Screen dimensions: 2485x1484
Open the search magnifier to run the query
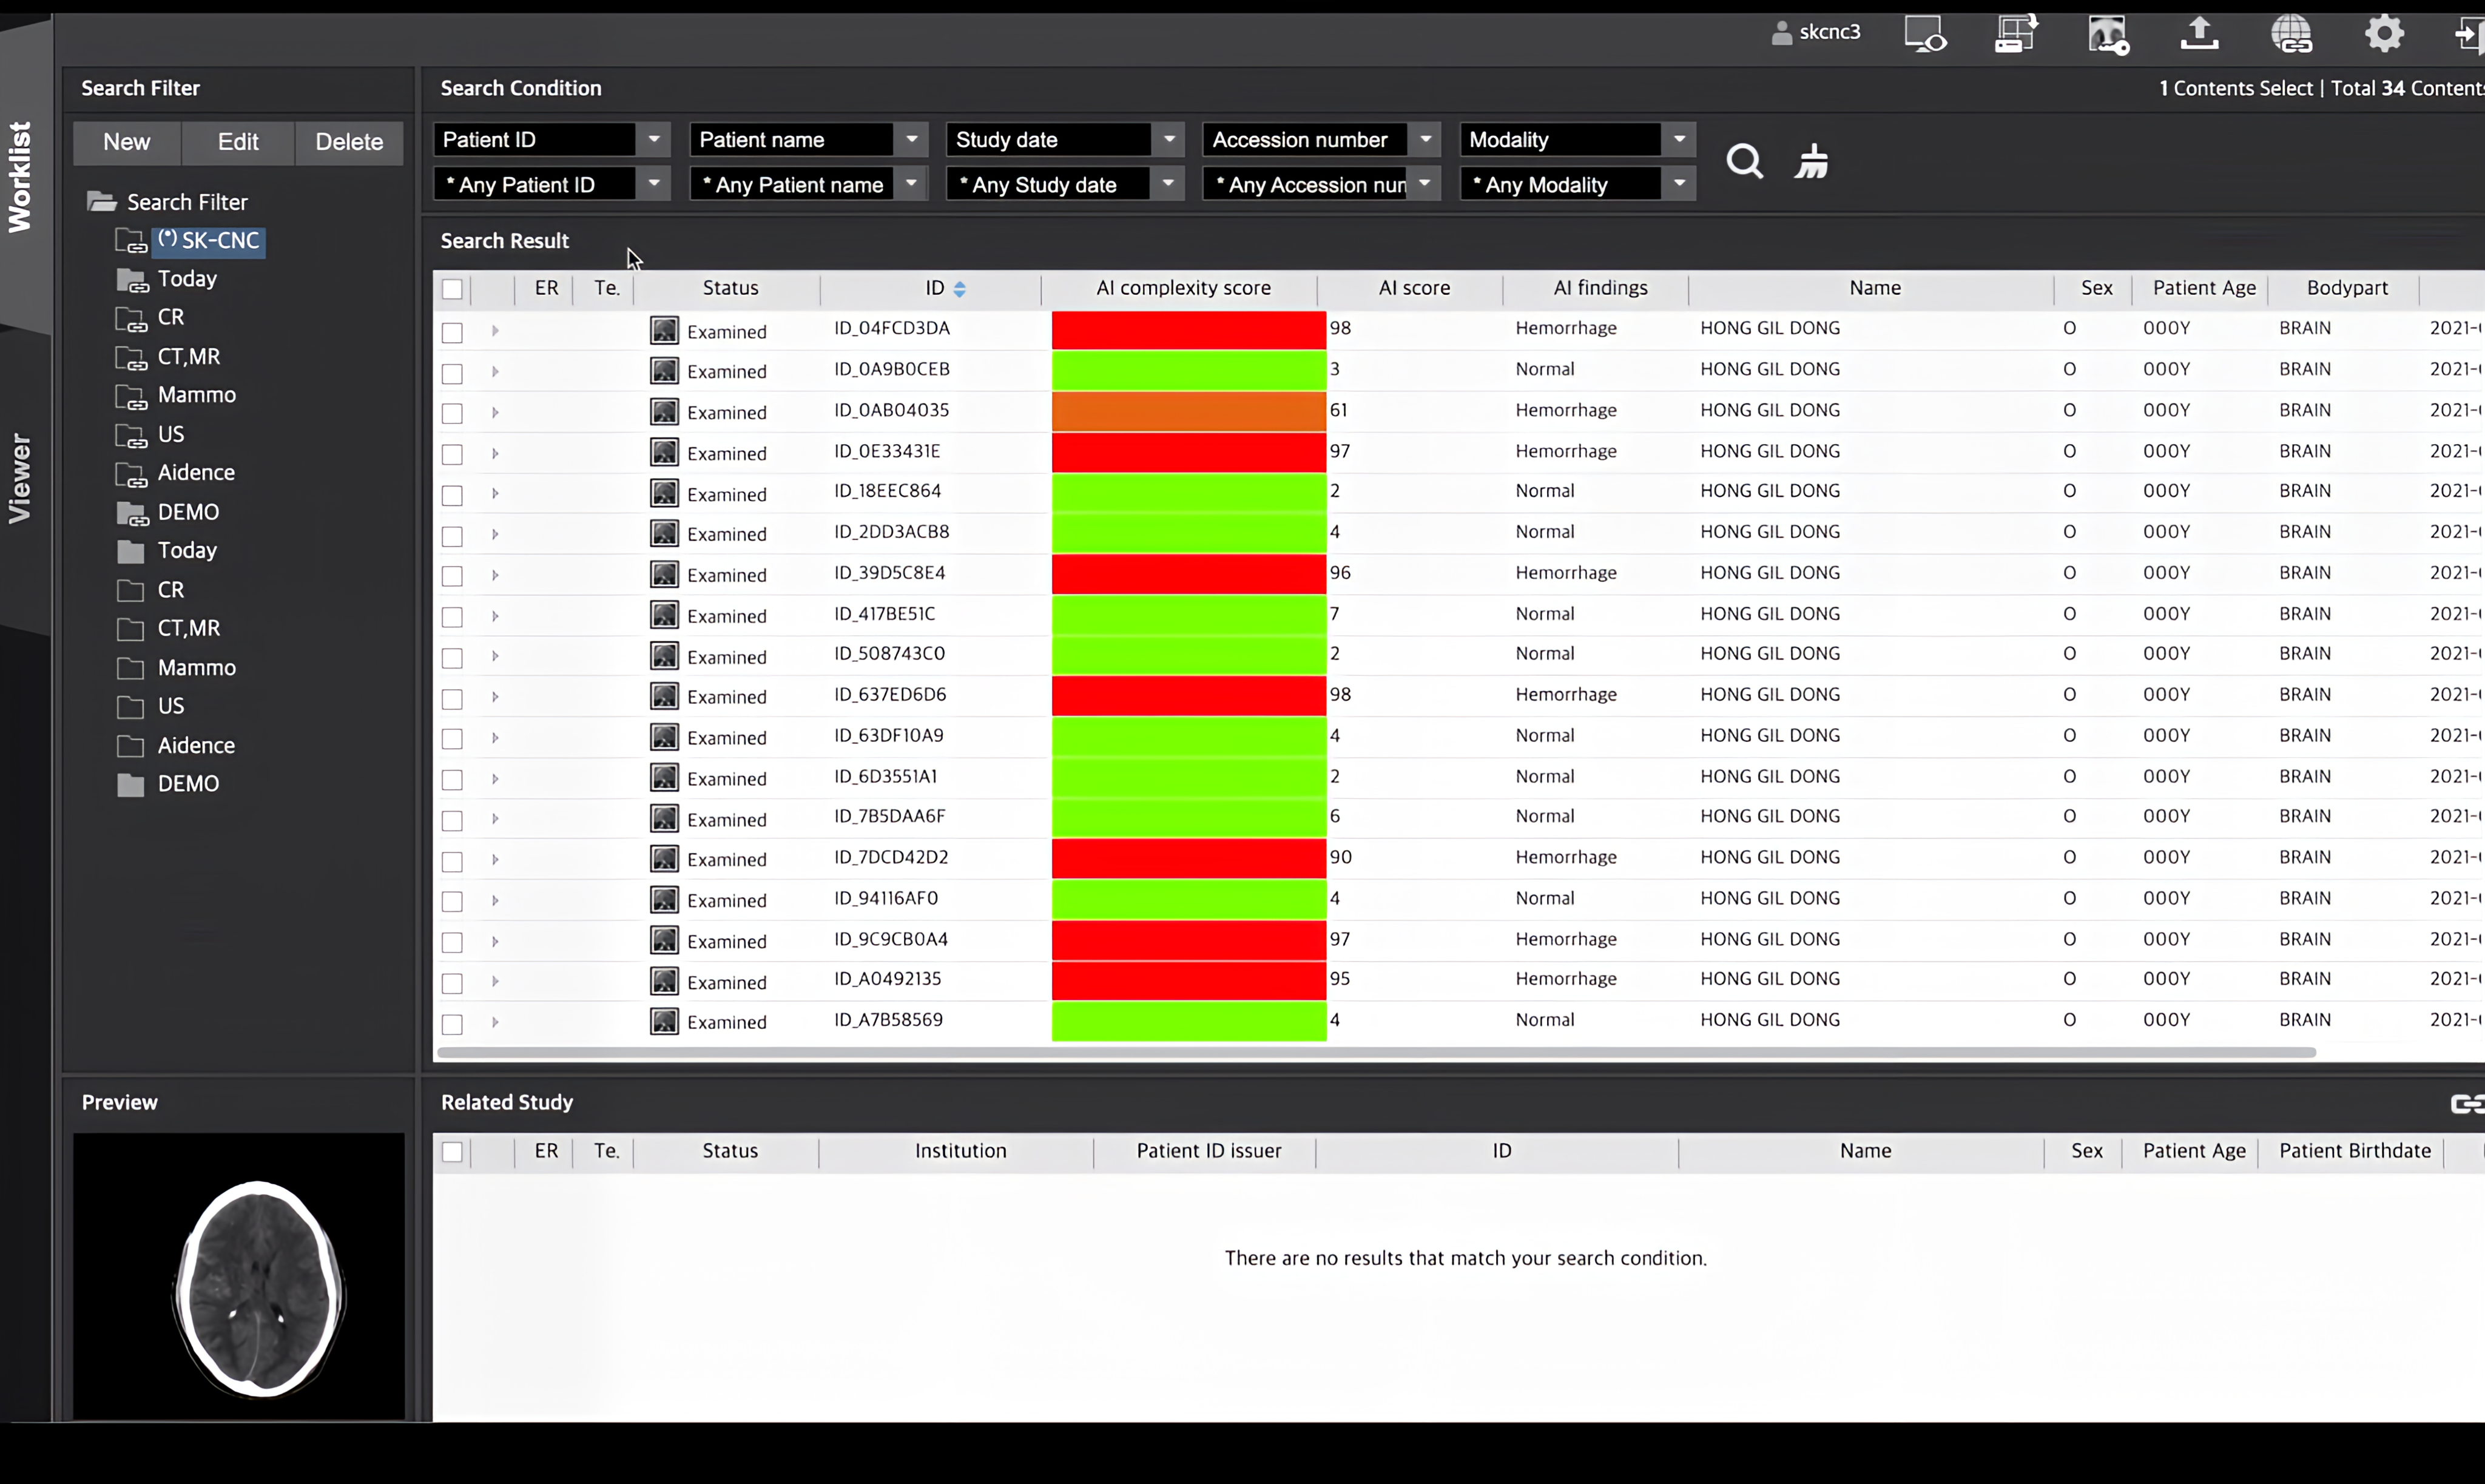tap(1744, 161)
